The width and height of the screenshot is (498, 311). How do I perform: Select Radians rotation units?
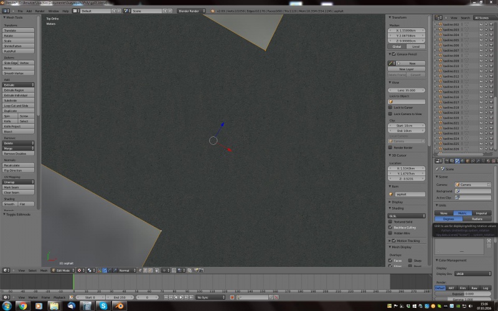477,219
